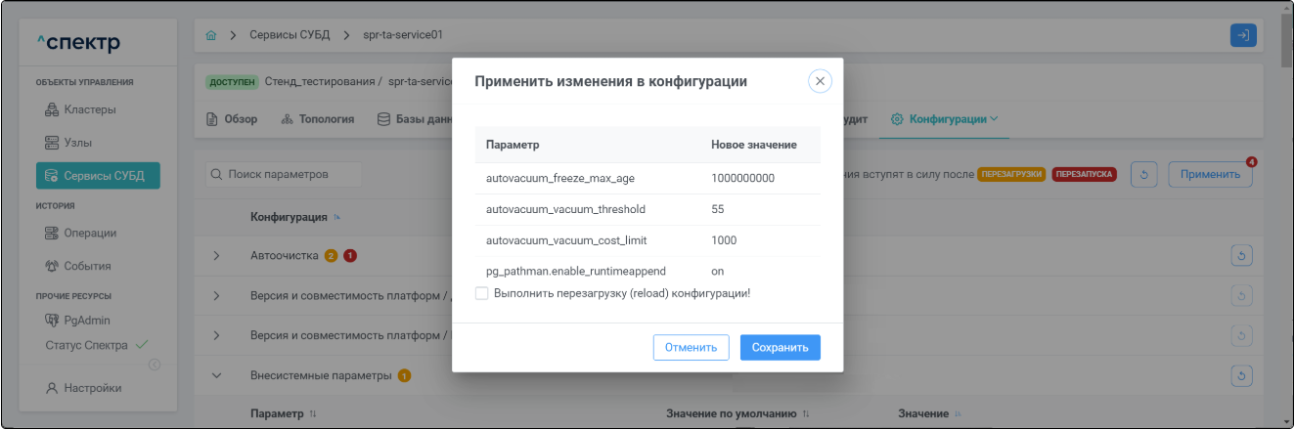Click the События sidebar icon
The image size is (1295, 430).
coord(52,266)
